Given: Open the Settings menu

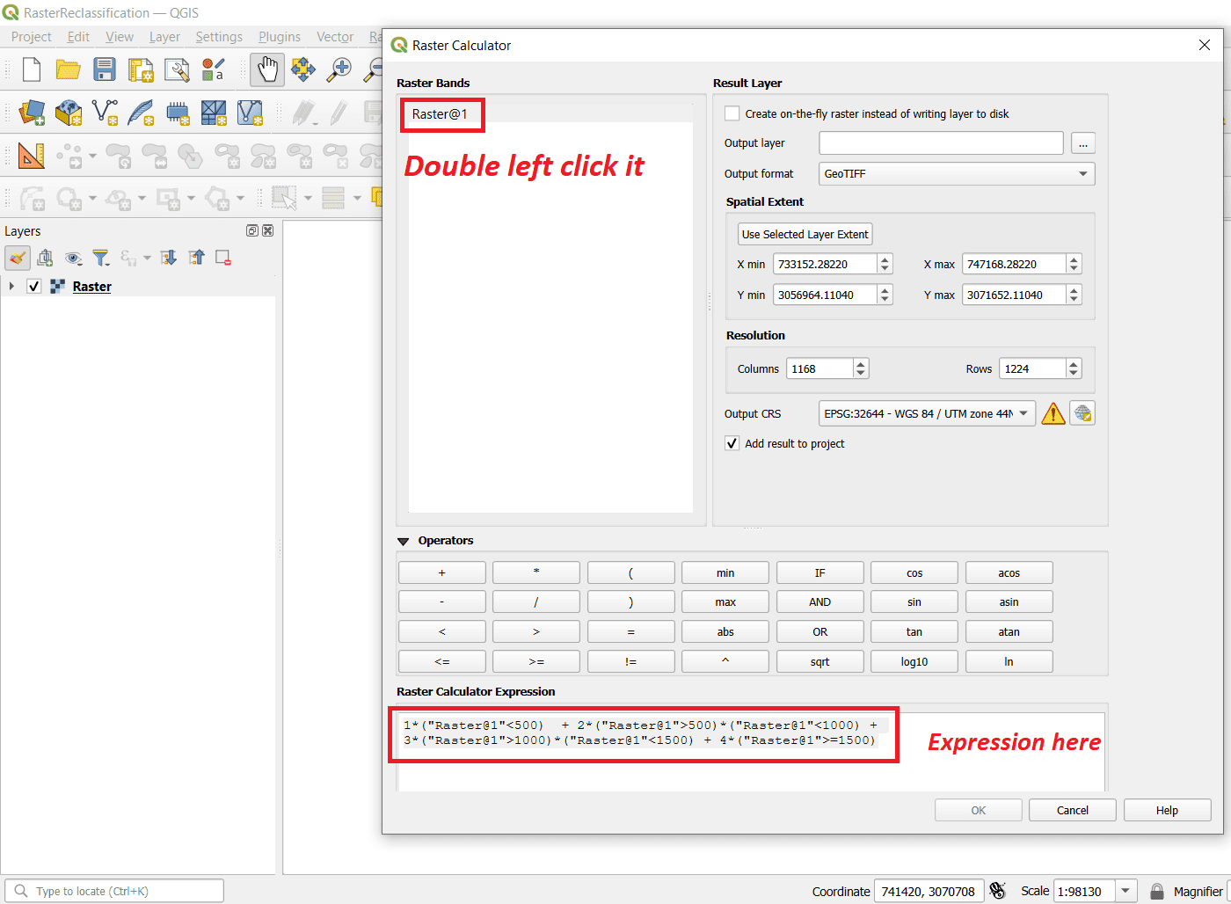Looking at the screenshot, I should pos(218,37).
